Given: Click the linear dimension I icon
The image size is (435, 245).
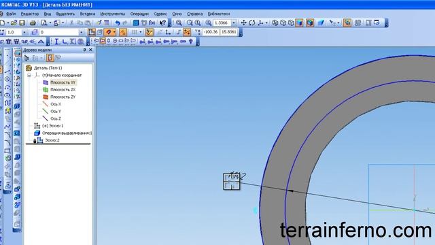Looking at the screenshot, I should click(56, 42).
